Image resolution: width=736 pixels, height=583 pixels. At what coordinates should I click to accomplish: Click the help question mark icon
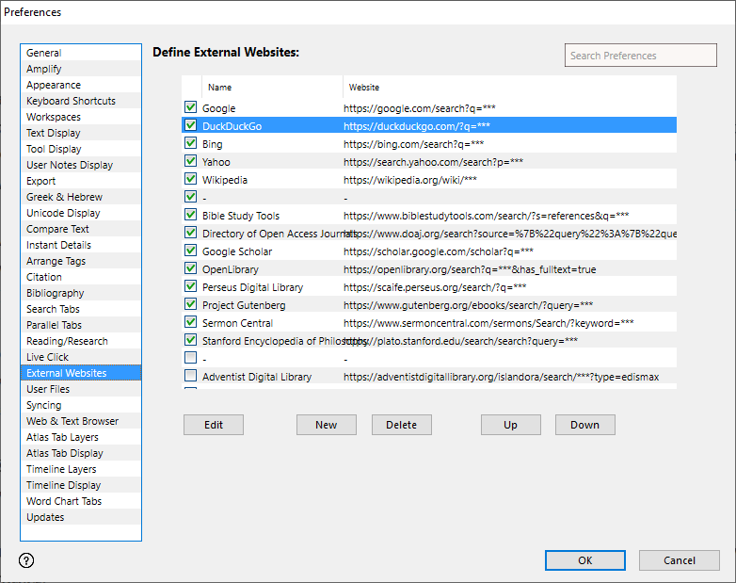[x=26, y=560]
